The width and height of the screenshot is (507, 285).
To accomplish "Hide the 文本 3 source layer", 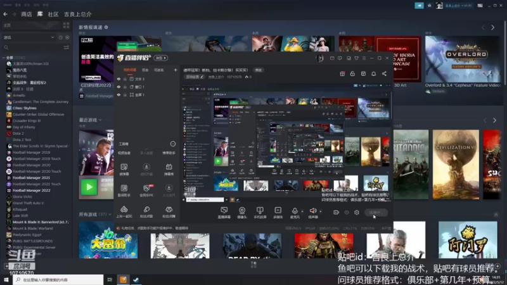I will pyautogui.click(x=119, y=79).
